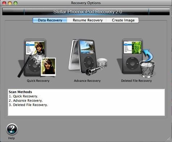The image size is (172, 142).
Task: Click the Advance Recovery label
Action: click(x=87, y=81)
